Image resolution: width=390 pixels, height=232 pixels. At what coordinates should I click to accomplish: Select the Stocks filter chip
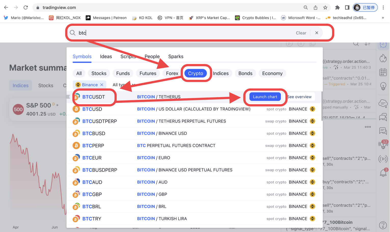click(x=99, y=74)
